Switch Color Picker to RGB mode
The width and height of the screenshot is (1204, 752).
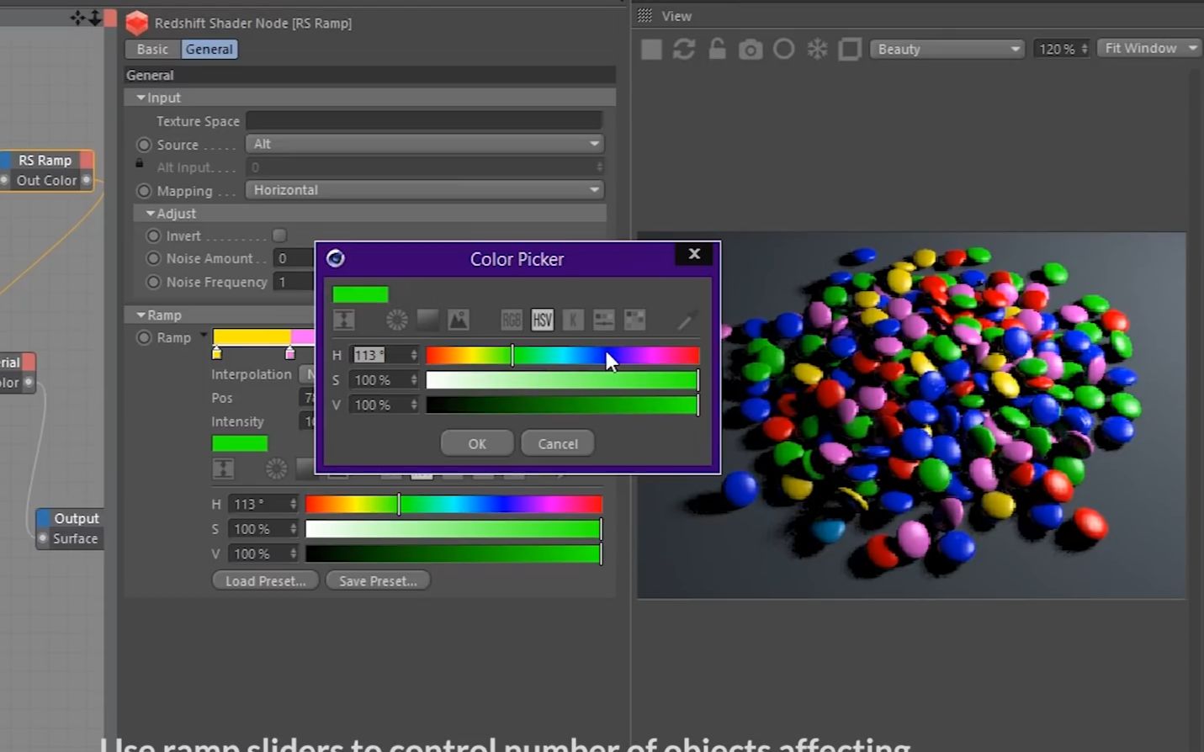(511, 320)
